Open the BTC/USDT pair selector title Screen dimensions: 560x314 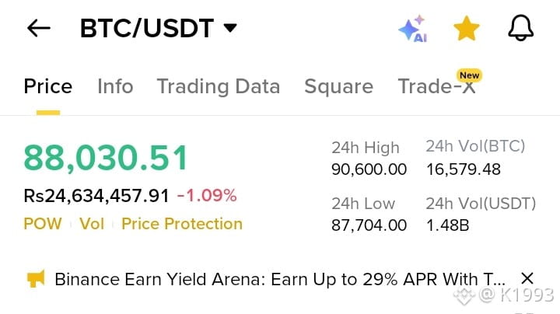pos(146,29)
